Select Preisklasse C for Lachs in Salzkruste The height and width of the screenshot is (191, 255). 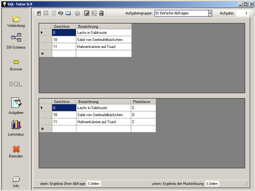(143, 107)
